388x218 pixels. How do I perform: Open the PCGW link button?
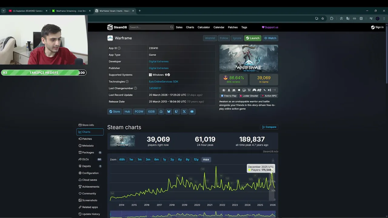coord(139,111)
